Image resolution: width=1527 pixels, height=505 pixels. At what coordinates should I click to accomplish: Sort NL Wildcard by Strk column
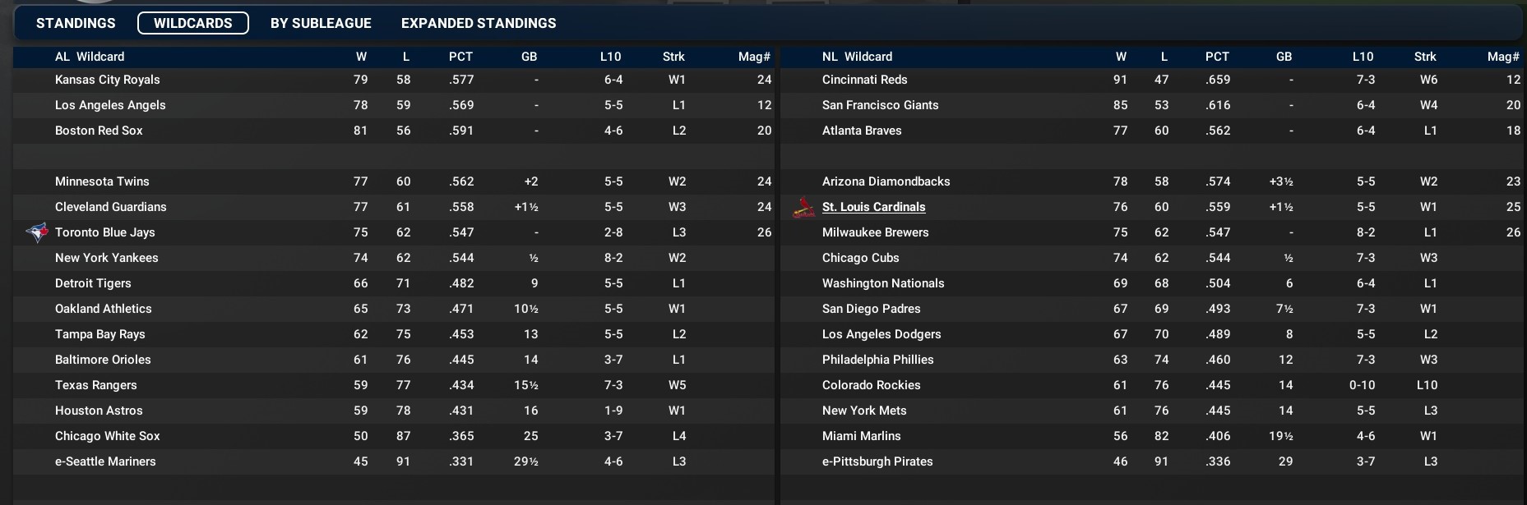tap(1425, 57)
